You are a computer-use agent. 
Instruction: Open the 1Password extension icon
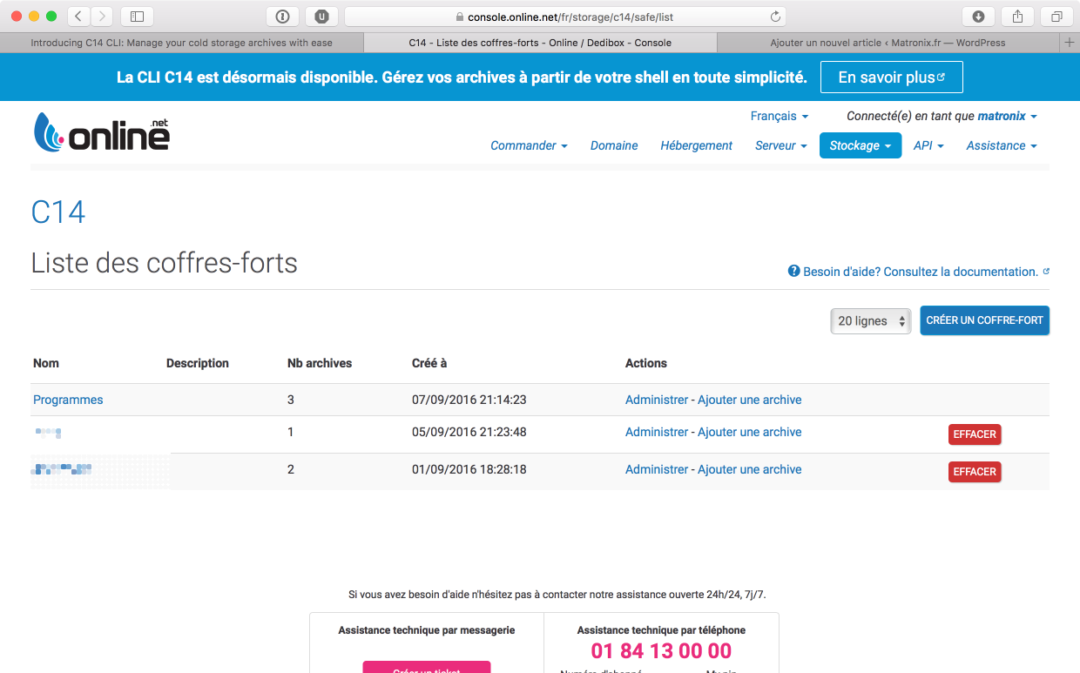282,16
